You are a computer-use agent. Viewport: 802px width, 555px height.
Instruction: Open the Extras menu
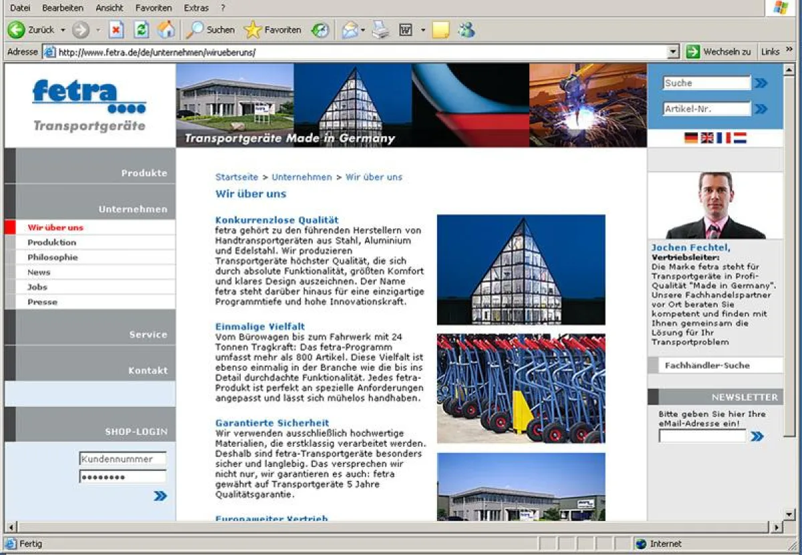(x=196, y=8)
